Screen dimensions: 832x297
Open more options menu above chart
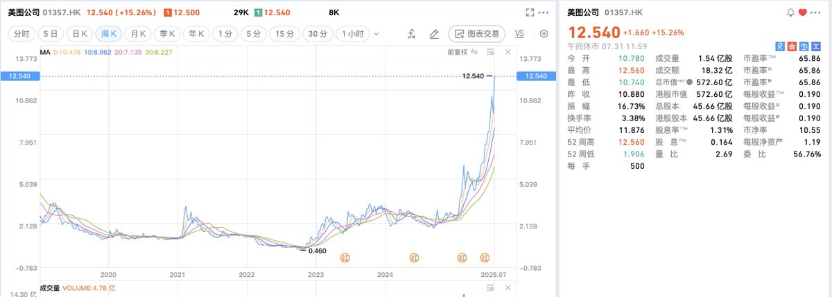point(544,12)
